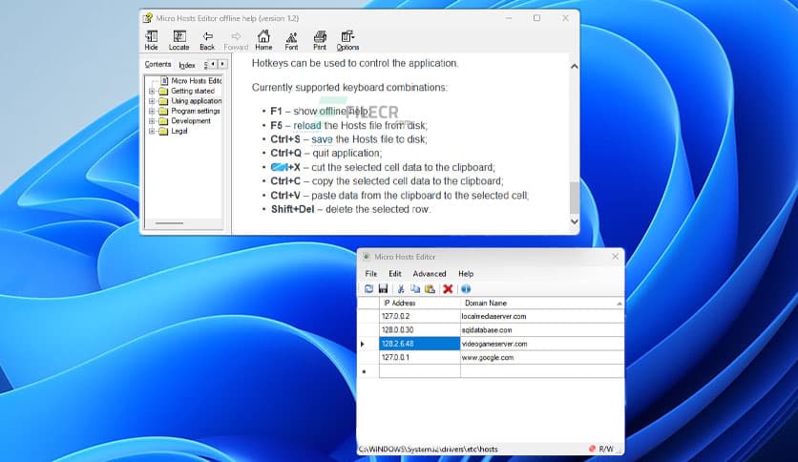Follow the 'reload' link in hotkeys list

pos(307,125)
